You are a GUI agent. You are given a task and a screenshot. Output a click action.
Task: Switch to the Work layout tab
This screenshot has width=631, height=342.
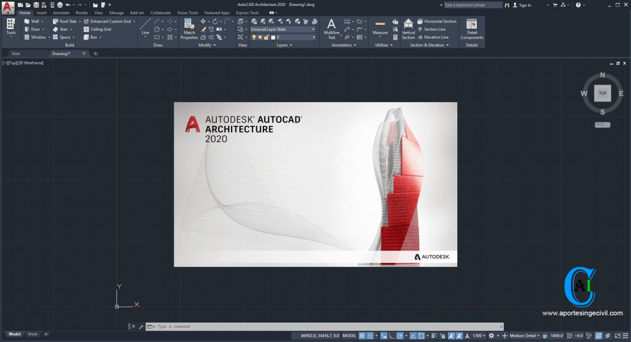point(32,334)
